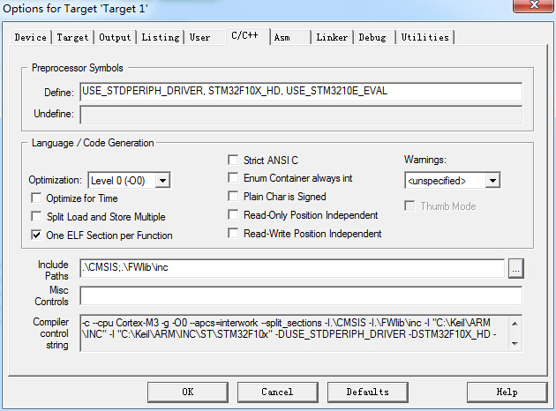
Task: Open the Debug tab
Action: (372, 38)
